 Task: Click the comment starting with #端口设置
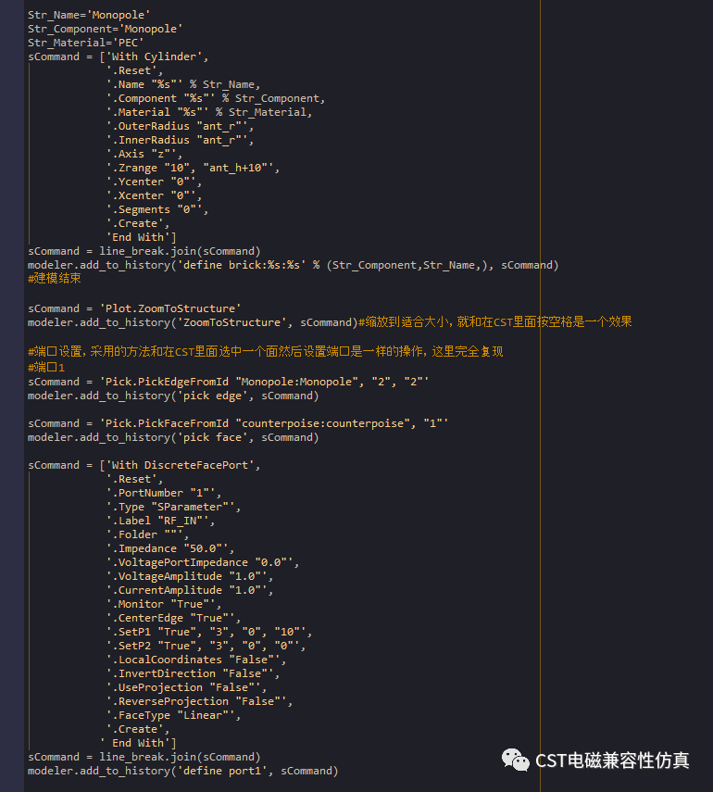(266, 352)
